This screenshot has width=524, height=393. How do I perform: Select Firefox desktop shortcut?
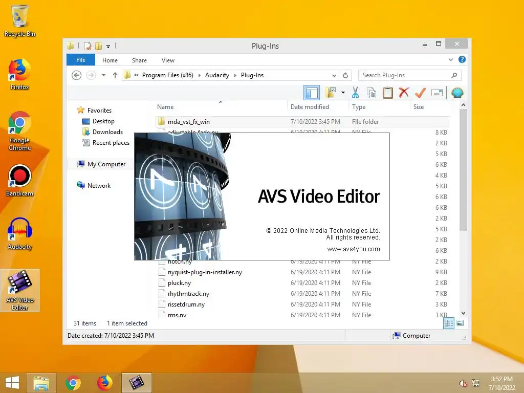coord(20,74)
